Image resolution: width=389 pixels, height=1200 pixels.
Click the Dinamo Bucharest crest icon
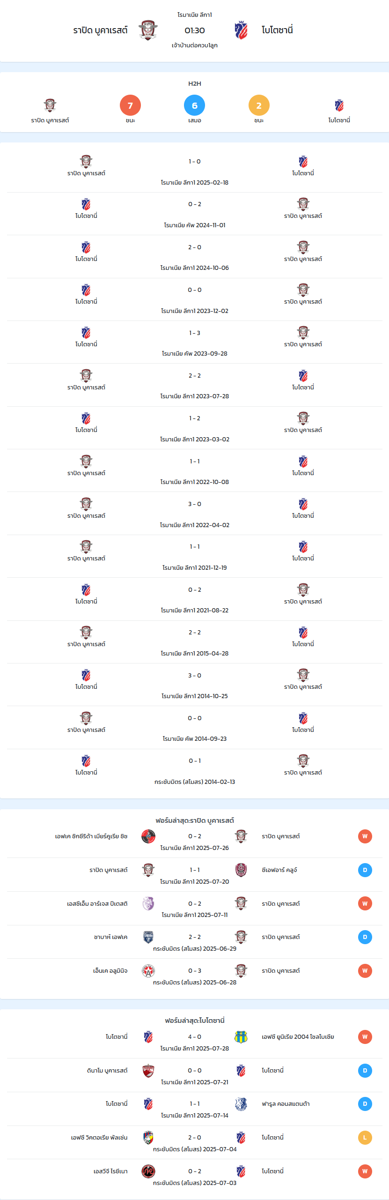click(x=148, y=1071)
